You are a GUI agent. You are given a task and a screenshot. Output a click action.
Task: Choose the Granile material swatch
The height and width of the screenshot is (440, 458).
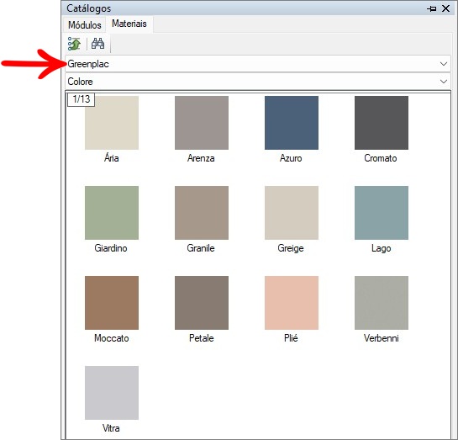coord(202,213)
